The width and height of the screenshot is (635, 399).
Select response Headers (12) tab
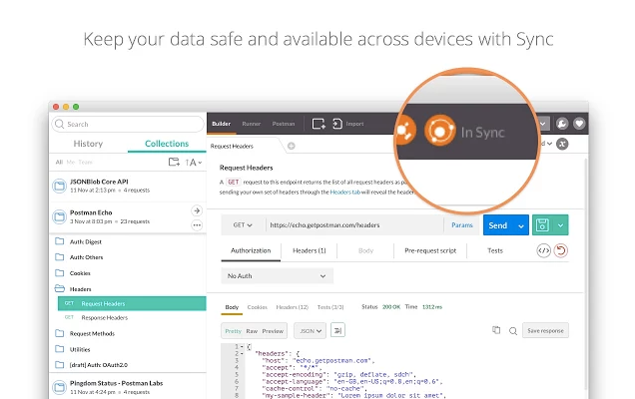292,307
